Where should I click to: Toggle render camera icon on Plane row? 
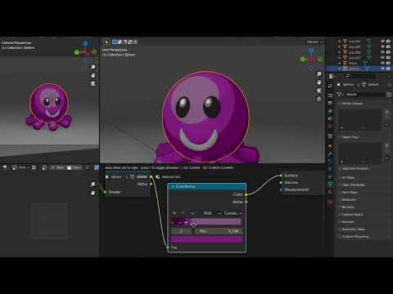click(388, 63)
